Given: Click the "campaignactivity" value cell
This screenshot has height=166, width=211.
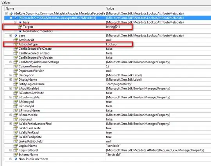Looking at the screenshot, I should pos(119,84).
